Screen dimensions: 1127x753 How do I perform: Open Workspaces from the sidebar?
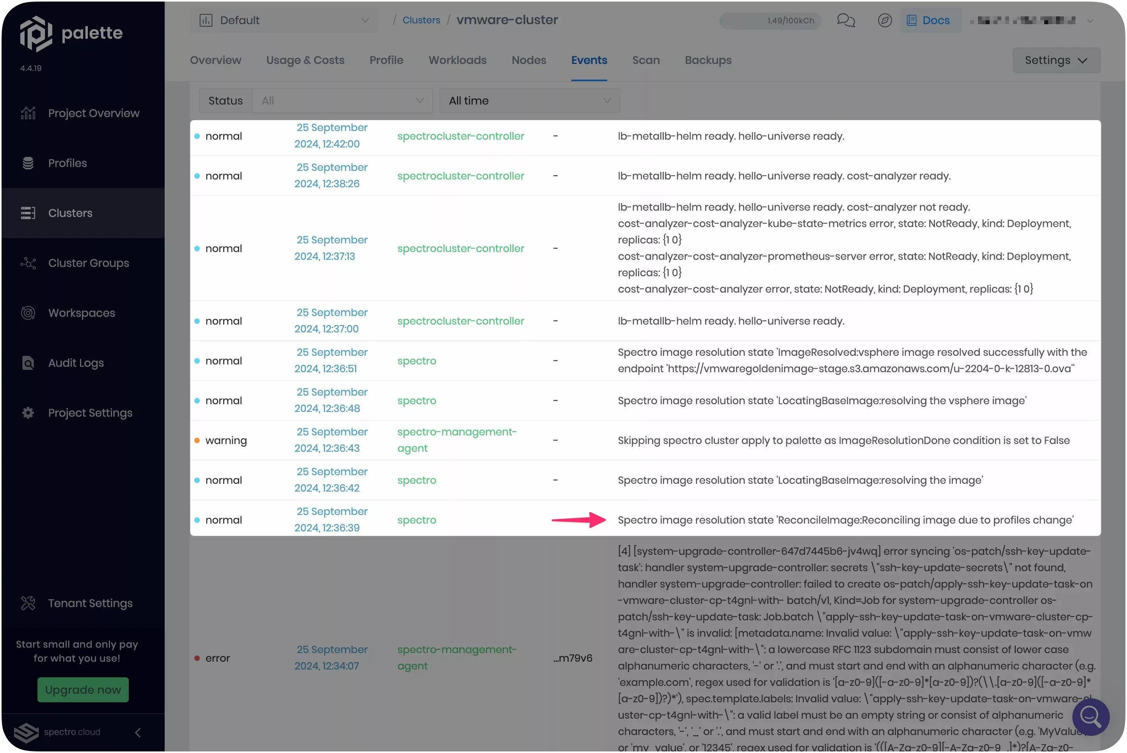(28, 313)
